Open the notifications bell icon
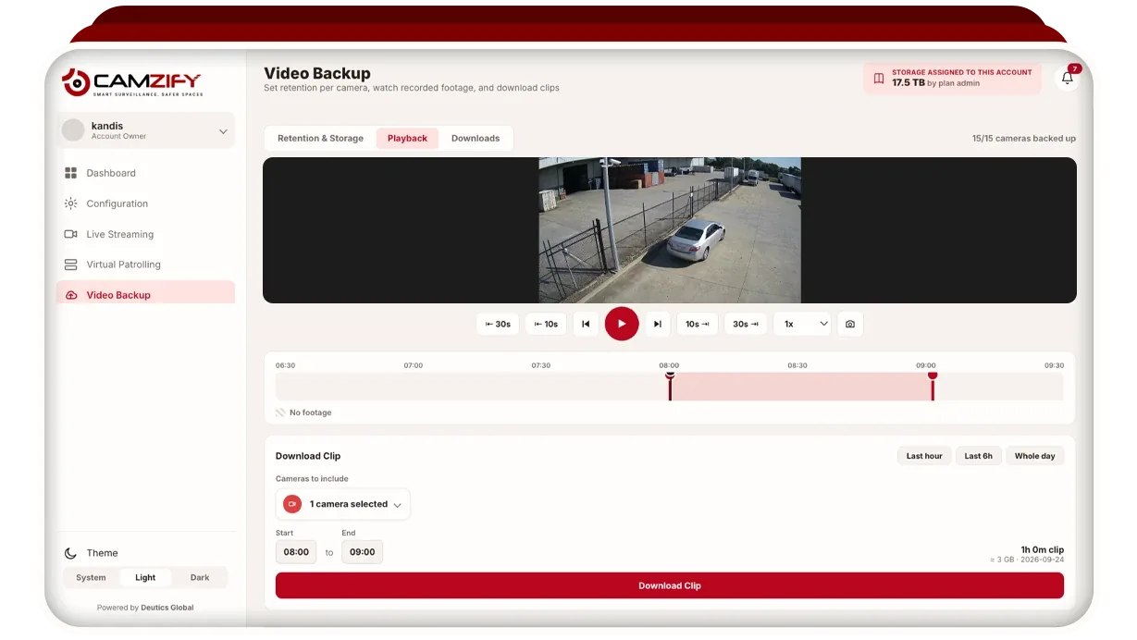The width and height of the screenshot is (1137, 640). coord(1067,78)
